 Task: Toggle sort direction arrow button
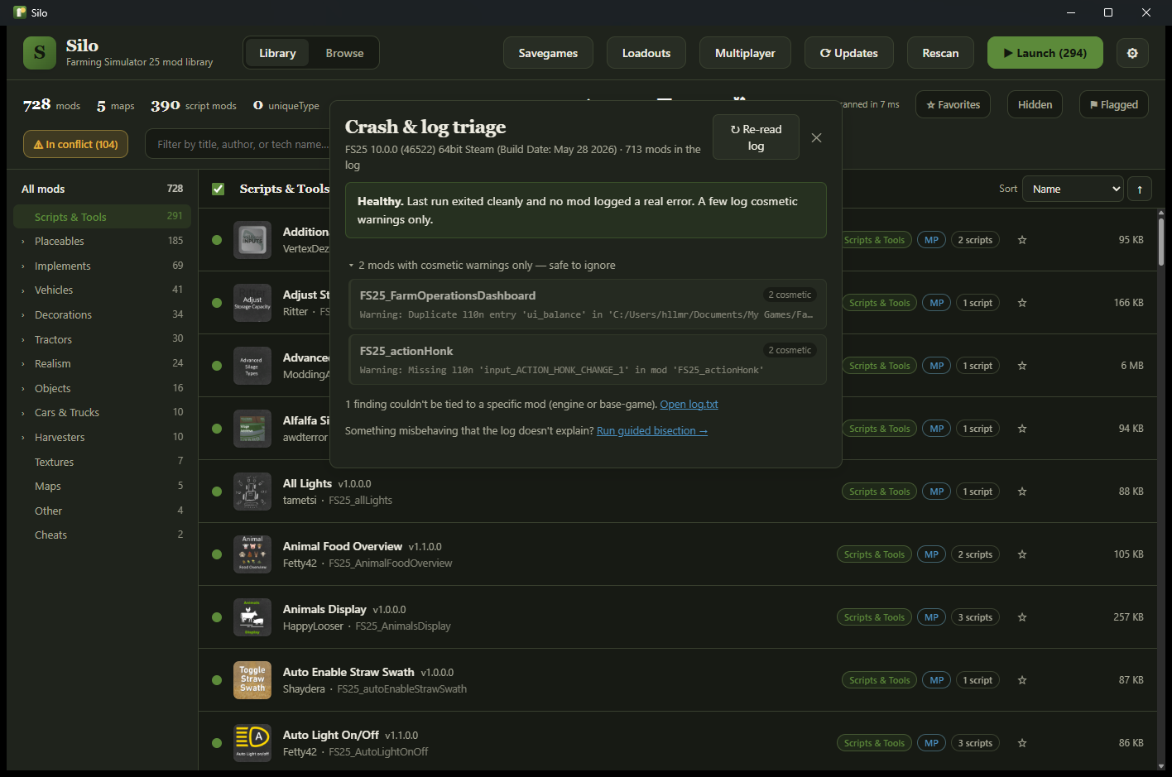pos(1140,189)
